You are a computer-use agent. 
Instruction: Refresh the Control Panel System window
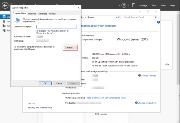pos(119,17)
